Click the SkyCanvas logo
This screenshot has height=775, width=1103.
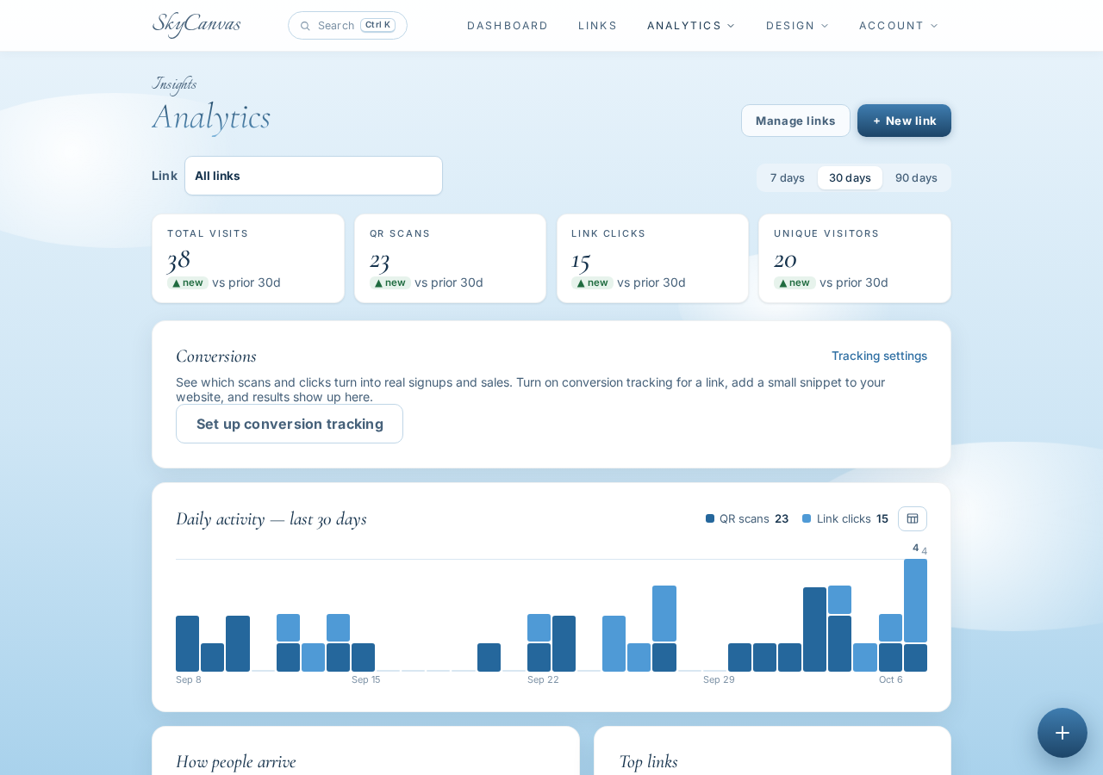pos(196,24)
